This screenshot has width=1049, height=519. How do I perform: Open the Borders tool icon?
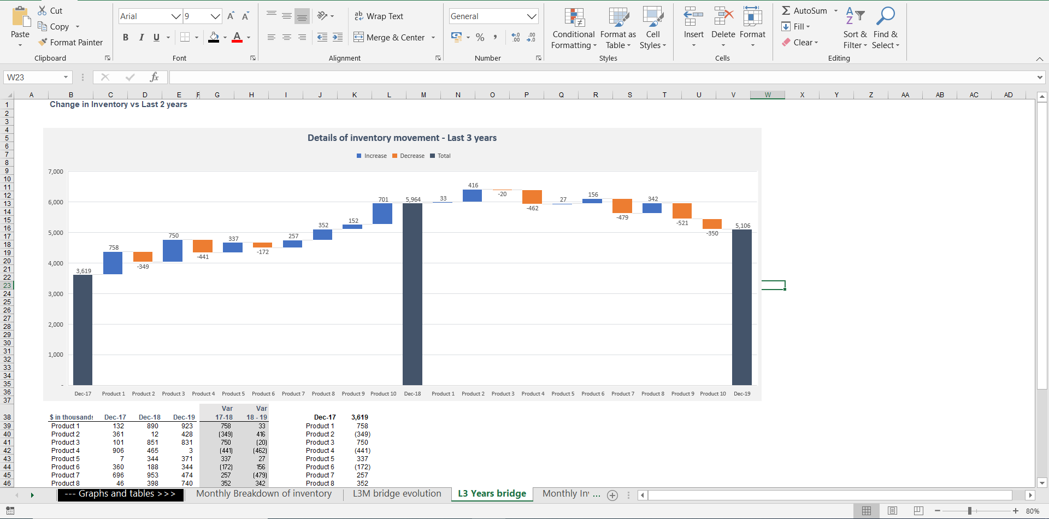(185, 37)
